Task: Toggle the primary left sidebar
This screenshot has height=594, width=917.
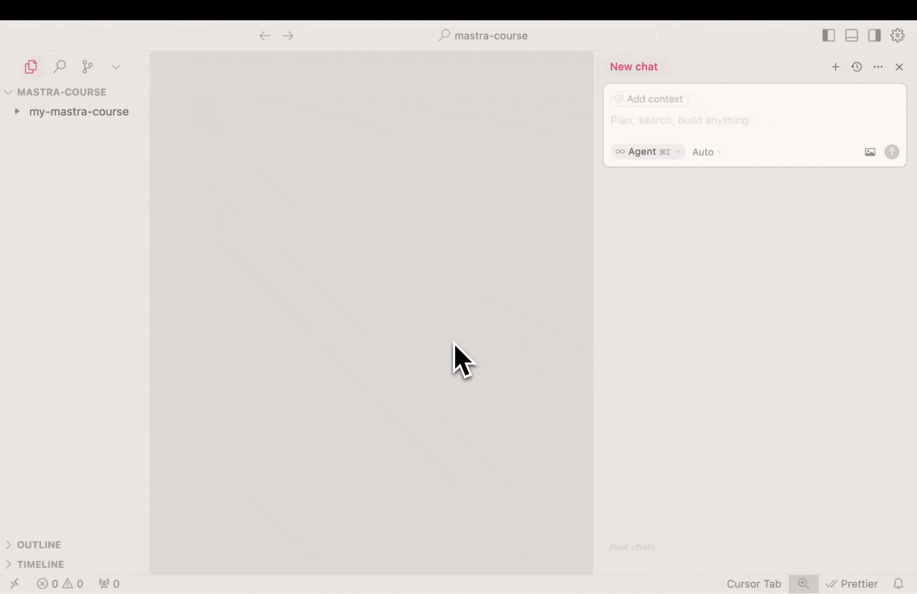Action: 828,35
